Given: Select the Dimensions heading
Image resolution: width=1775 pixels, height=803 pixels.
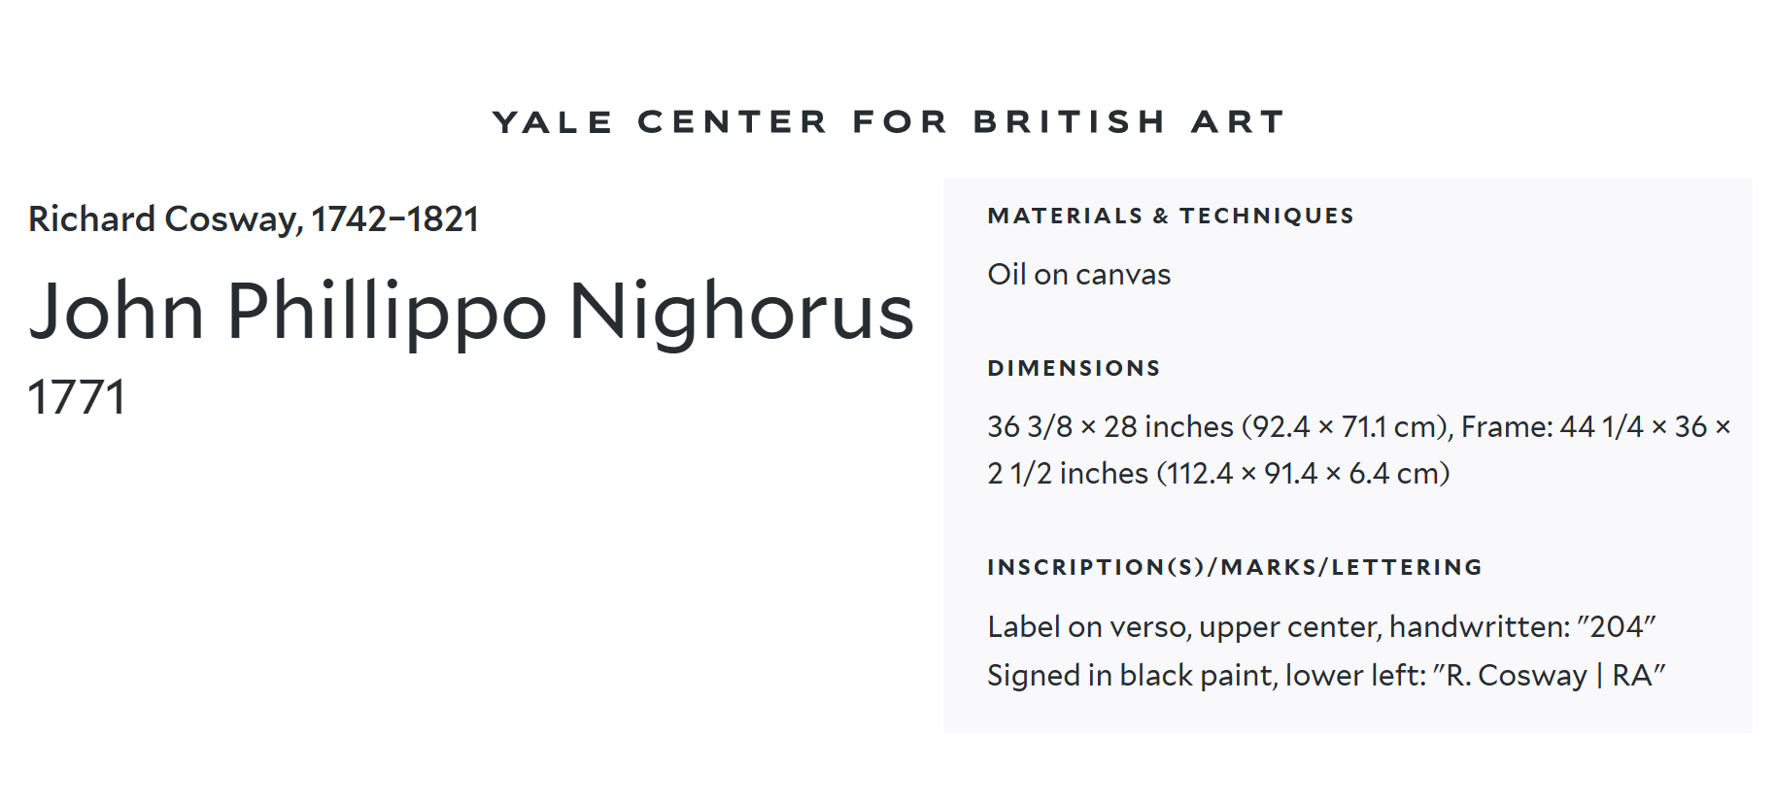Looking at the screenshot, I should point(1074,368).
